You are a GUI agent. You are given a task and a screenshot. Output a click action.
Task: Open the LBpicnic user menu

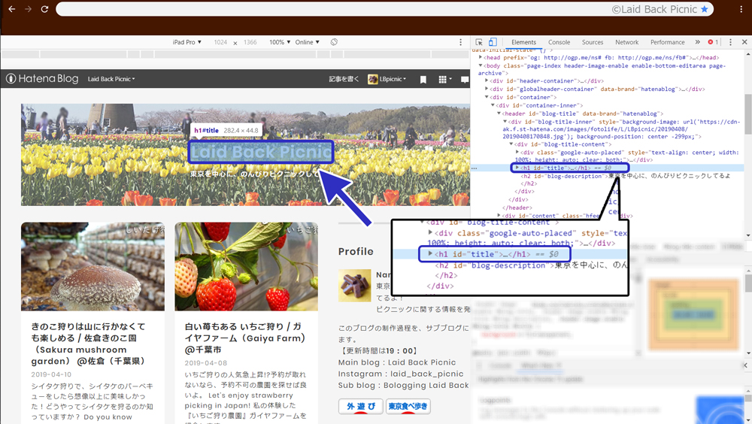387,79
